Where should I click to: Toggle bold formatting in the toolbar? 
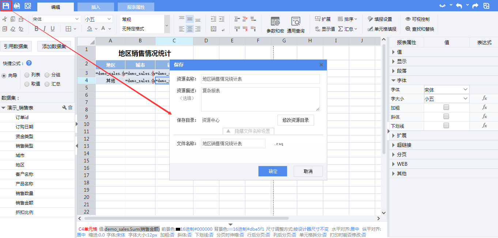tap(36, 29)
